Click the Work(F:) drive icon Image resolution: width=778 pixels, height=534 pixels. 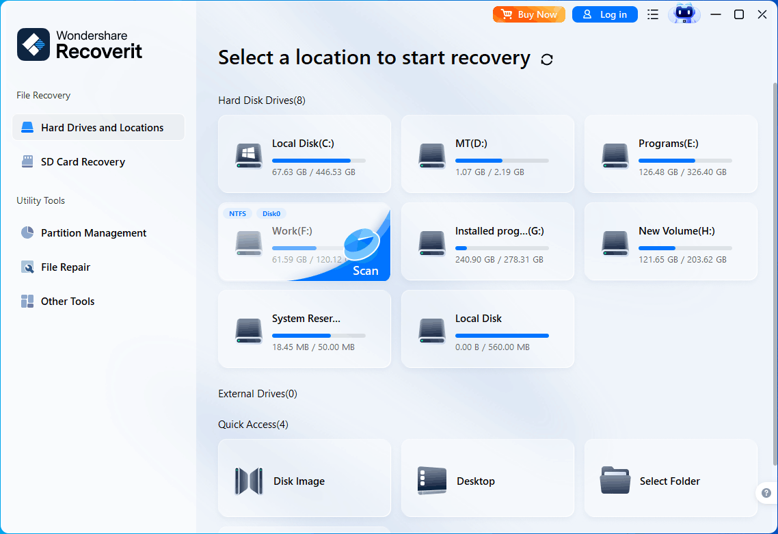point(249,243)
